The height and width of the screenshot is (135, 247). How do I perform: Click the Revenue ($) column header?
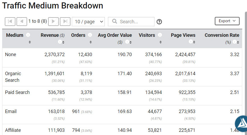click(53, 35)
